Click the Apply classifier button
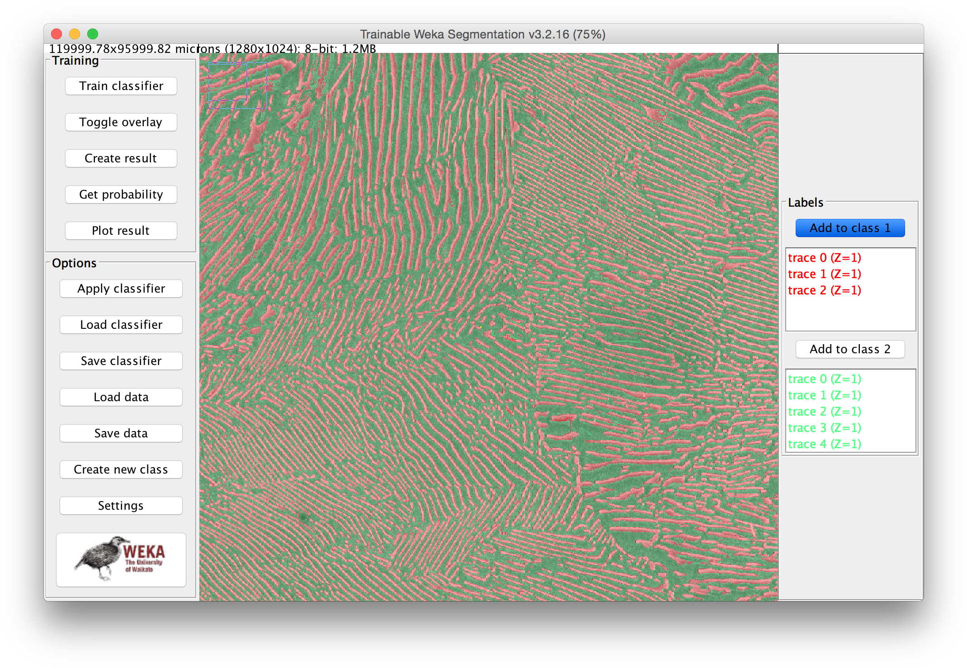This screenshot has width=967, height=668. click(121, 289)
